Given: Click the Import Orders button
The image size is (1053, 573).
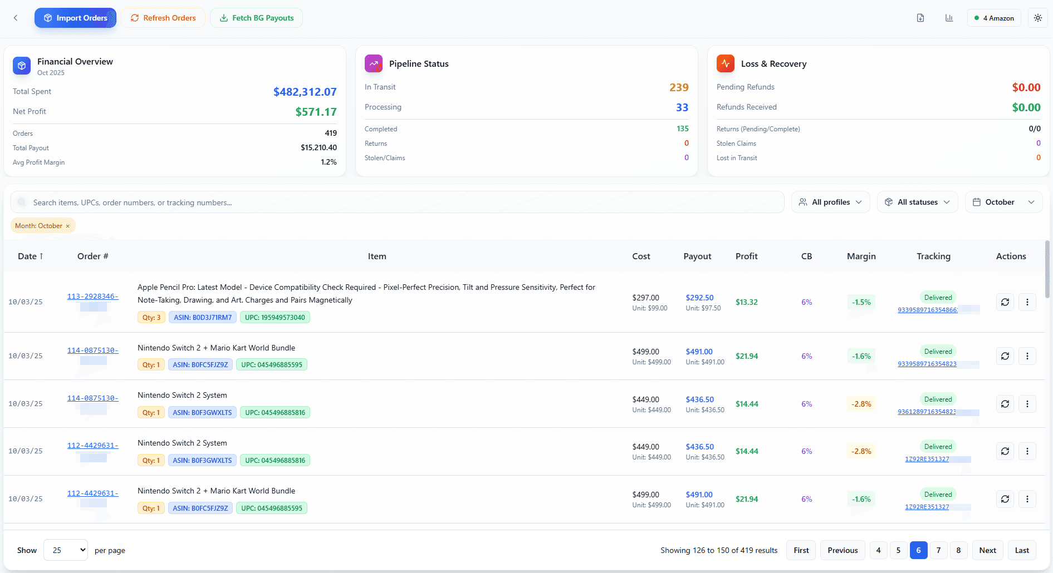Looking at the screenshot, I should (75, 18).
